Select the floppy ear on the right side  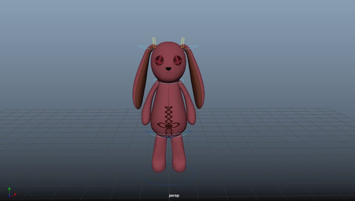pyautogui.click(x=195, y=77)
